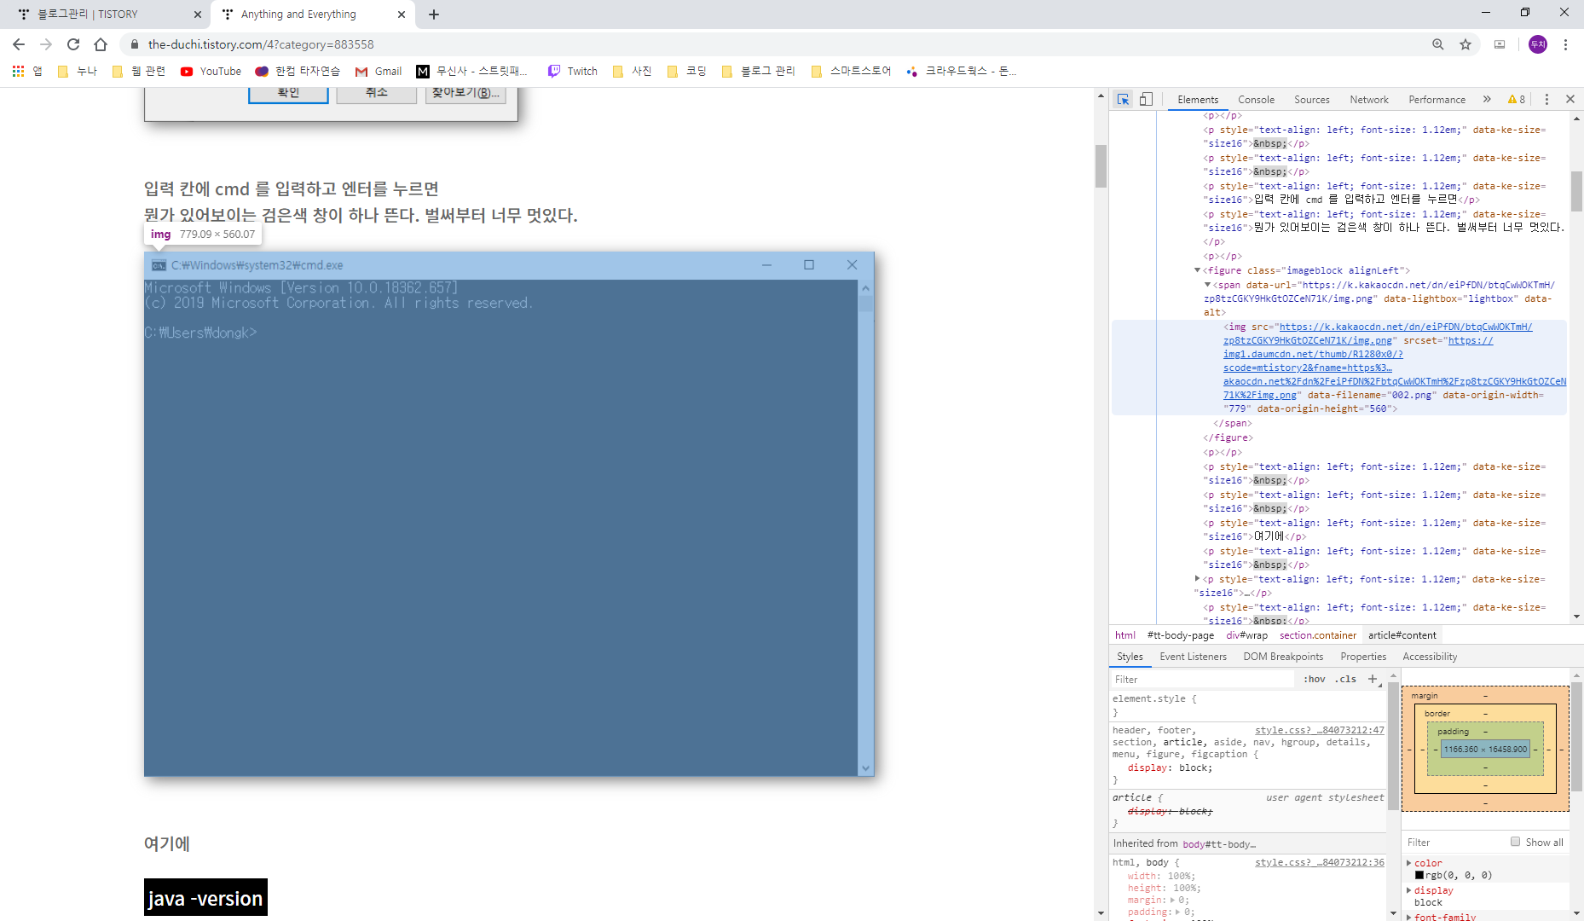This screenshot has width=1584, height=921.
Task: Open a new browser tab
Action: 434,14
